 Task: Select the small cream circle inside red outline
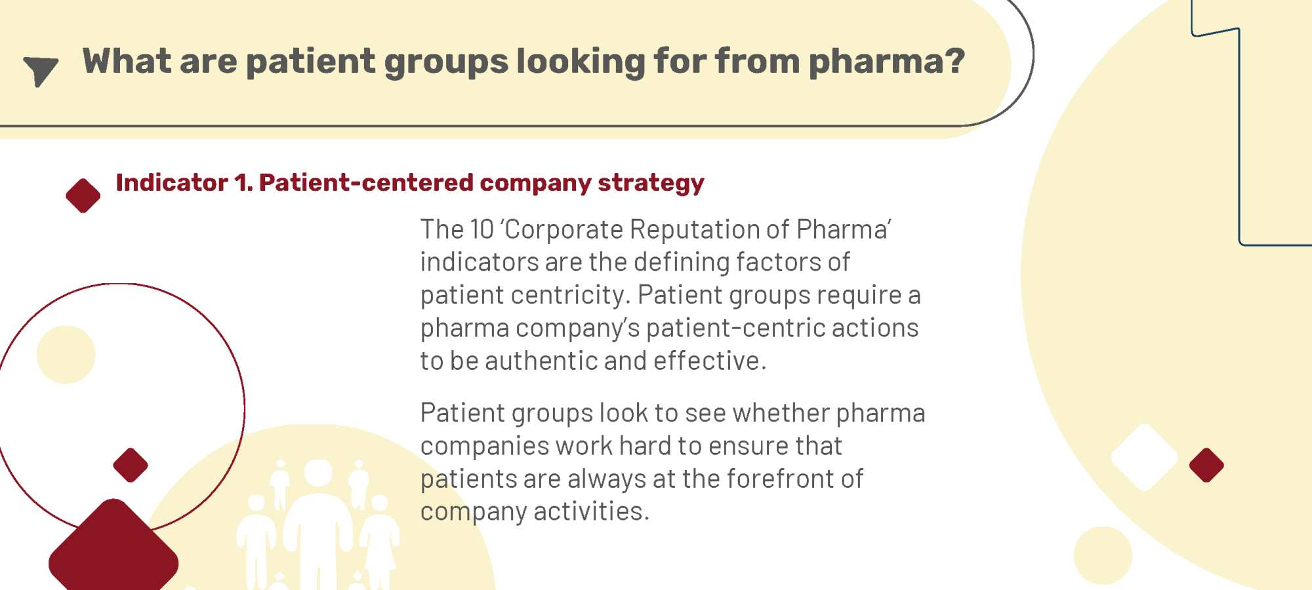[66, 355]
